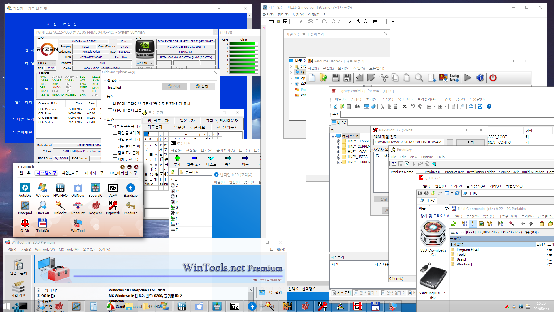The height and width of the screenshot is (312, 554).
Task: Check the ribbon toolbar replacement option
Action: click(110, 126)
